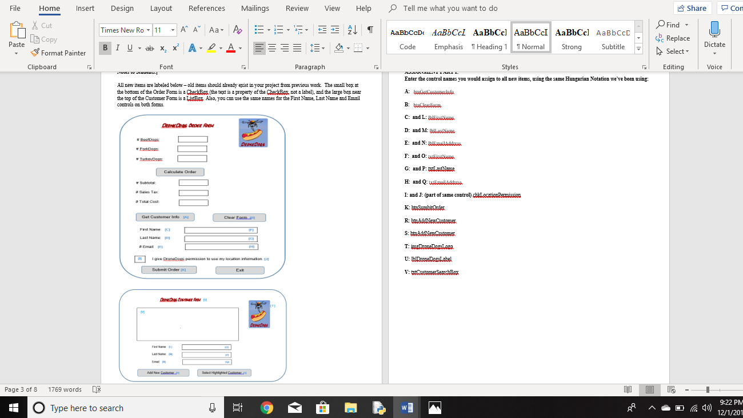Increase paragraph indent
743x418 pixels.
tap(335, 30)
